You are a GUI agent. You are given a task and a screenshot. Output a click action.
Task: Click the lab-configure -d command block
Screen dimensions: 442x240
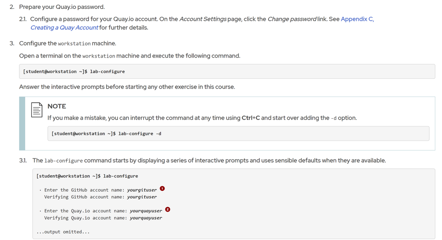(x=238, y=133)
